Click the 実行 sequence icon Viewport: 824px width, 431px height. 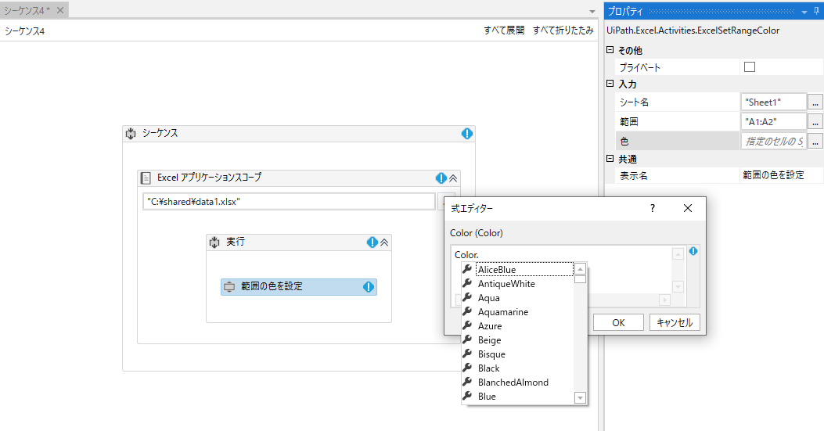[214, 242]
